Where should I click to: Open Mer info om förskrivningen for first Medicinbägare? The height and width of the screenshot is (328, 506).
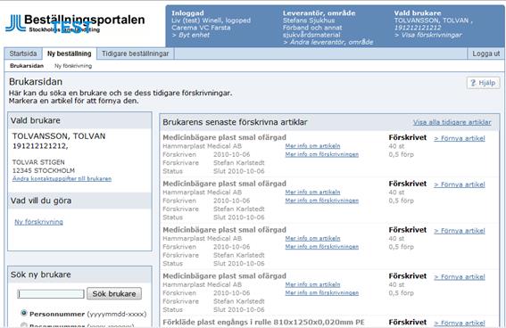322,154
